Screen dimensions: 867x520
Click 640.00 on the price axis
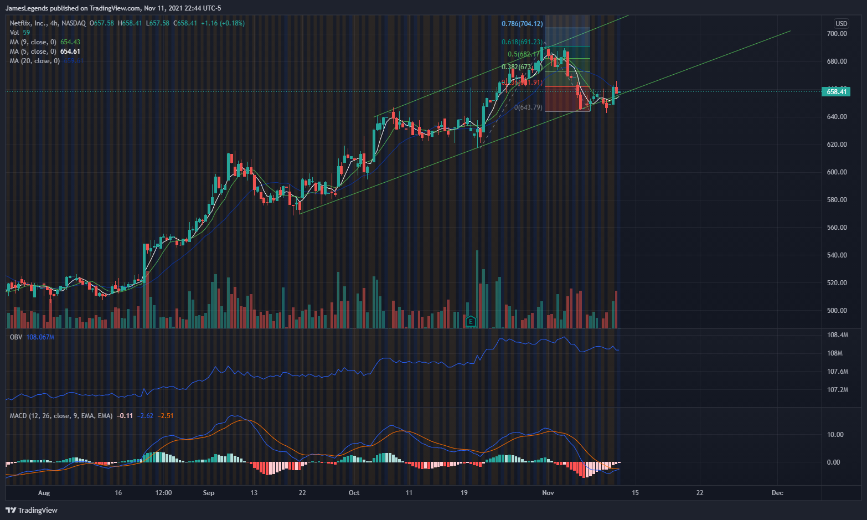[x=837, y=117]
